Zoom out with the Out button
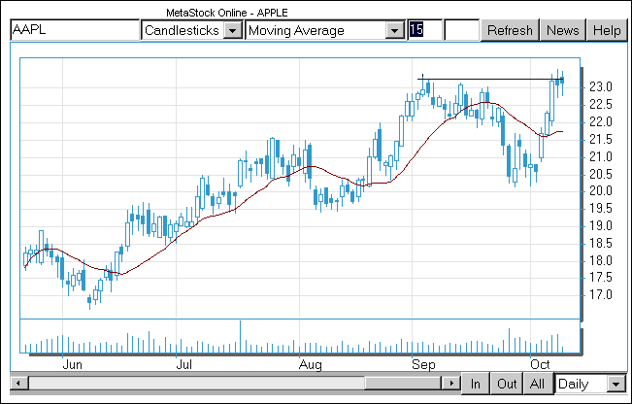632x404 pixels. coord(507,384)
